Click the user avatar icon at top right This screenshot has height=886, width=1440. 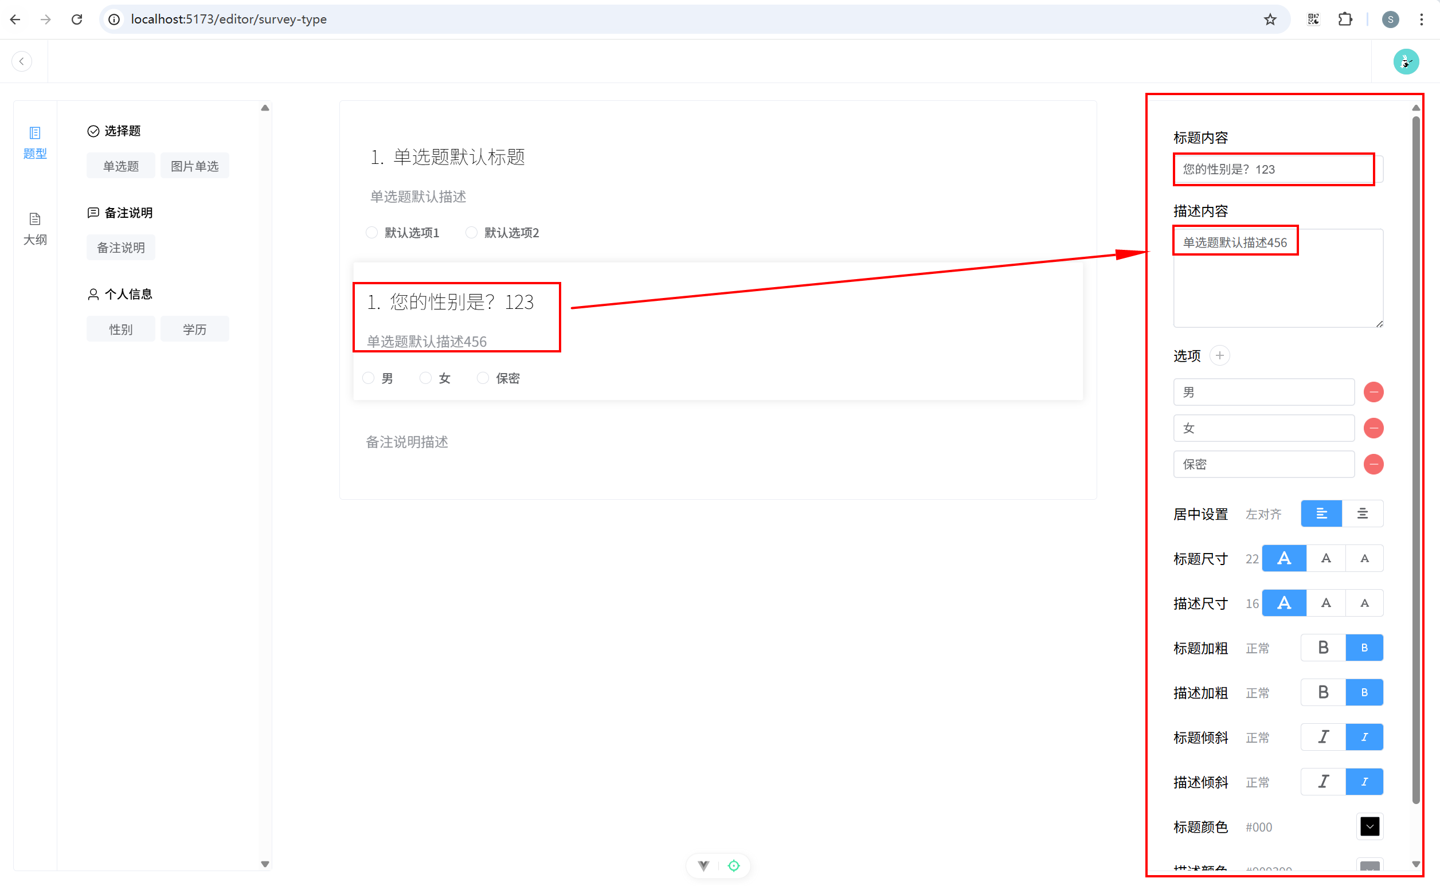[x=1406, y=61]
